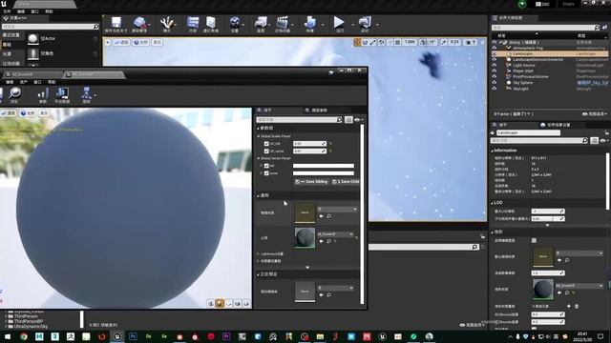Image resolution: width=611 pixels, height=343 pixels.
Task: Click the snow white color swatch
Action: [x=324, y=173]
